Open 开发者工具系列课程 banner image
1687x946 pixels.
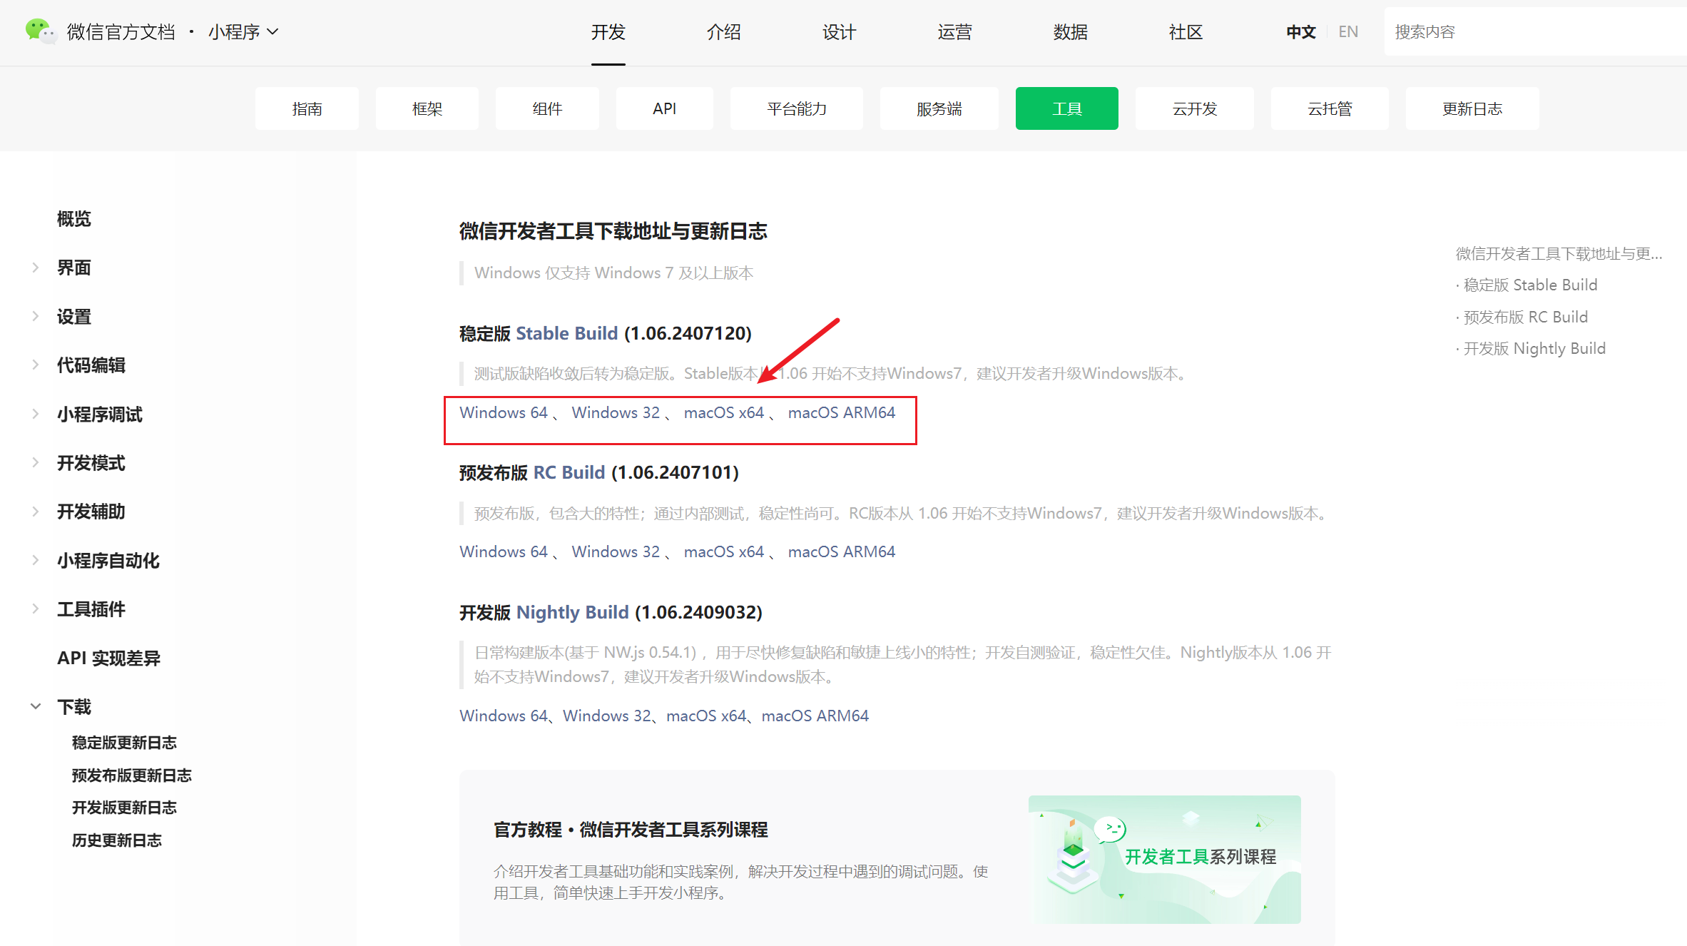1164,859
